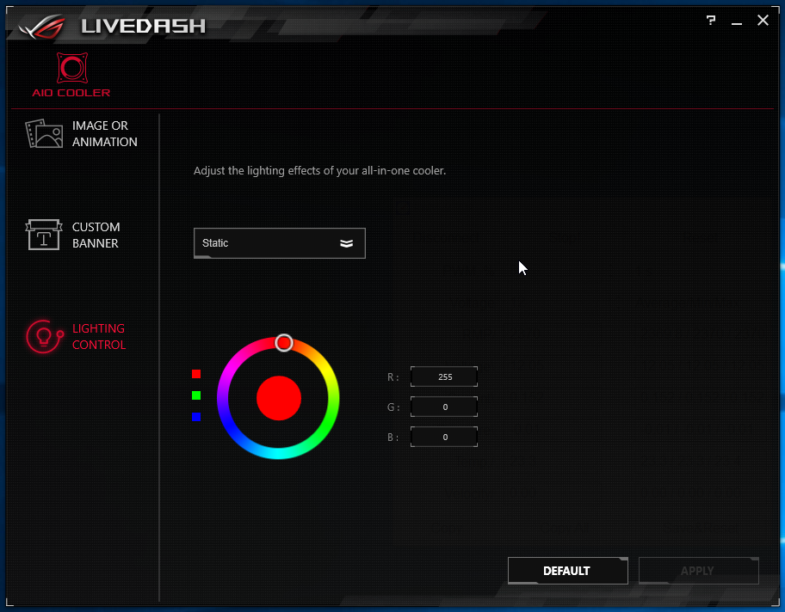The height and width of the screenshot is (612, 785).
Task: Pick the red preset color swatch
Action: click(x=196, y=374)
